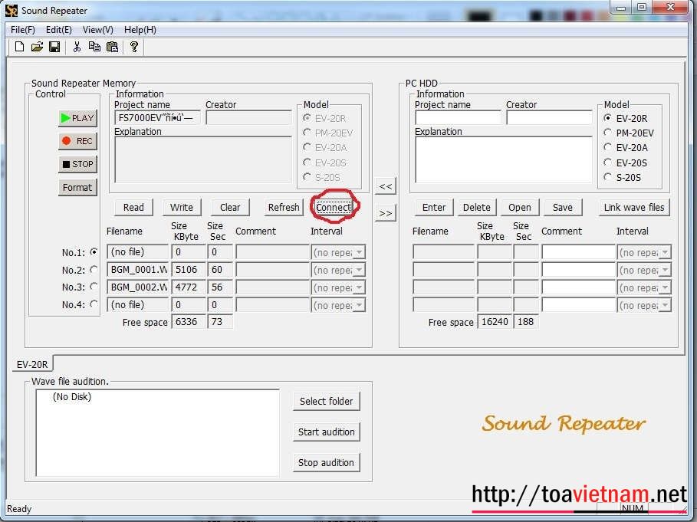Screen dimensions: 697x522
Task: Click the Format button in Control
Action: click(77, 188)
